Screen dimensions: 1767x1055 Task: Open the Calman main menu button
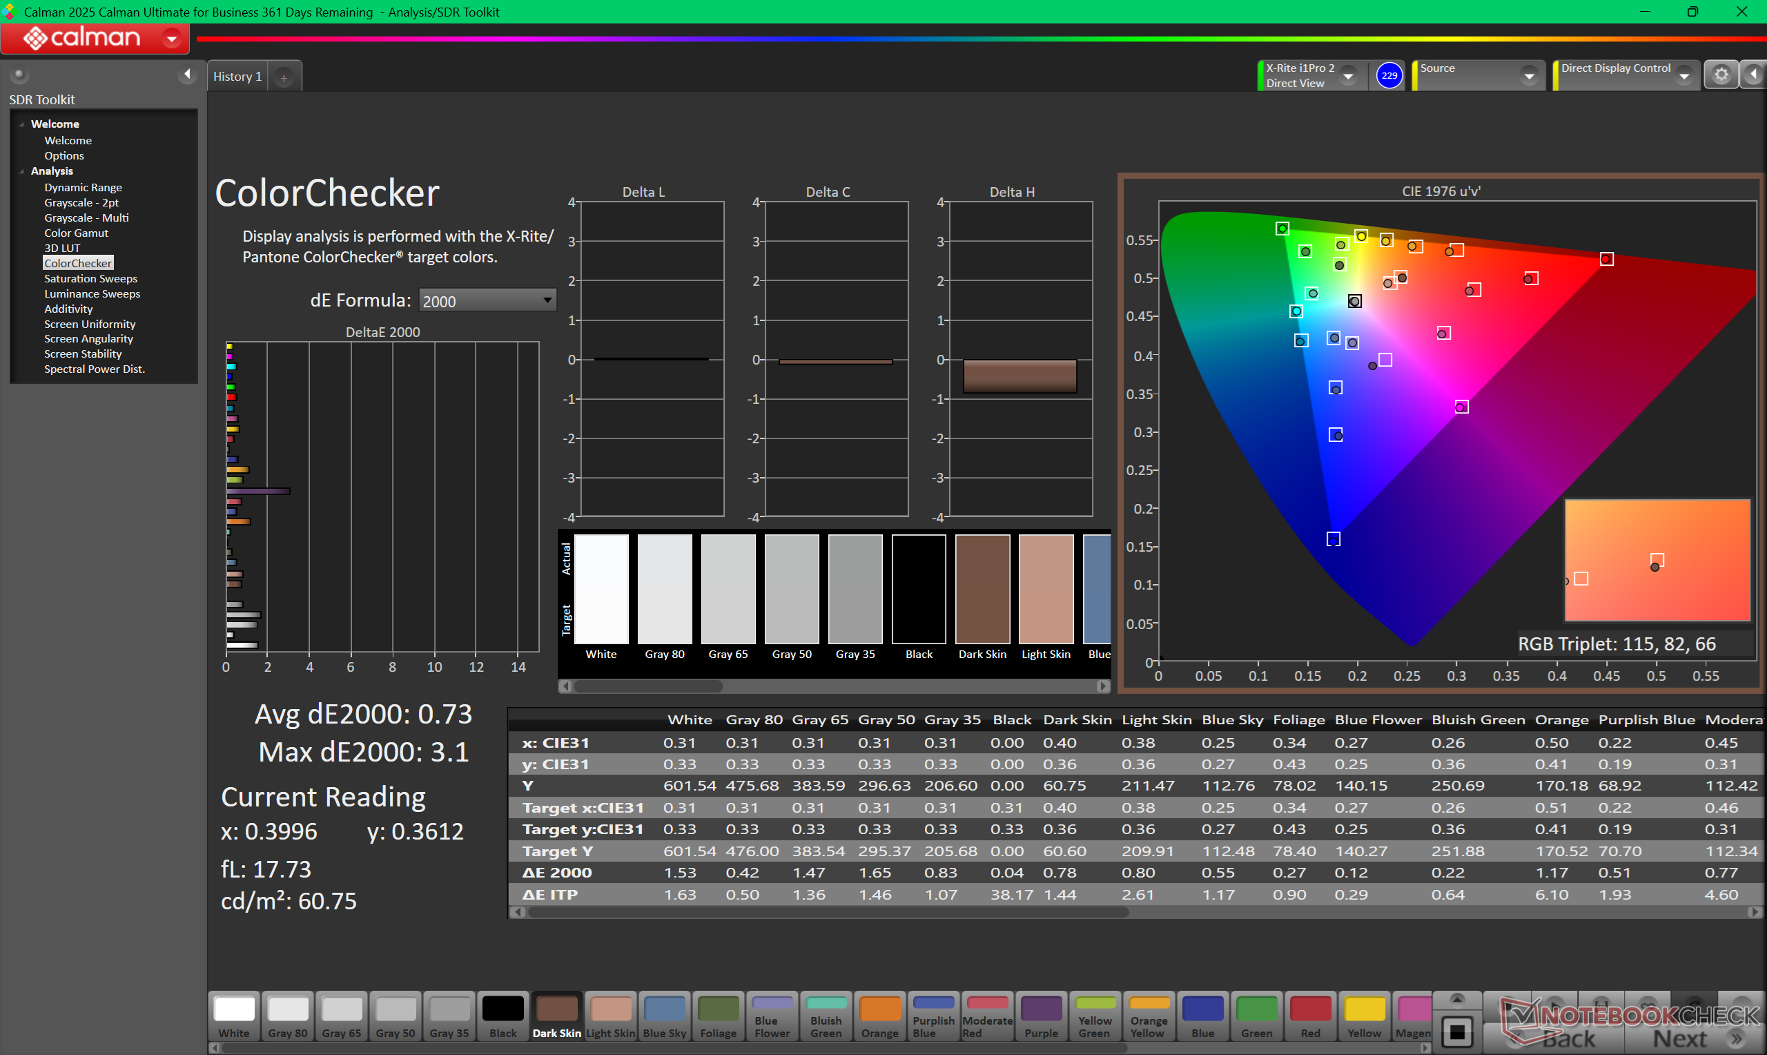tap(171, 39)
